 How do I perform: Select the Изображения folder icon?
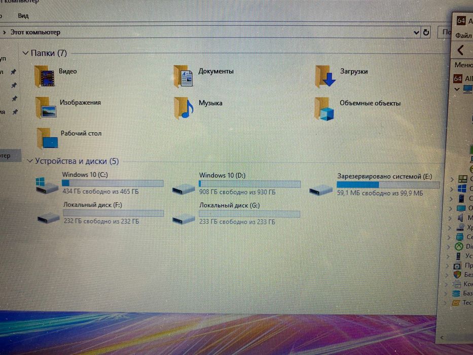coord(46,107)
